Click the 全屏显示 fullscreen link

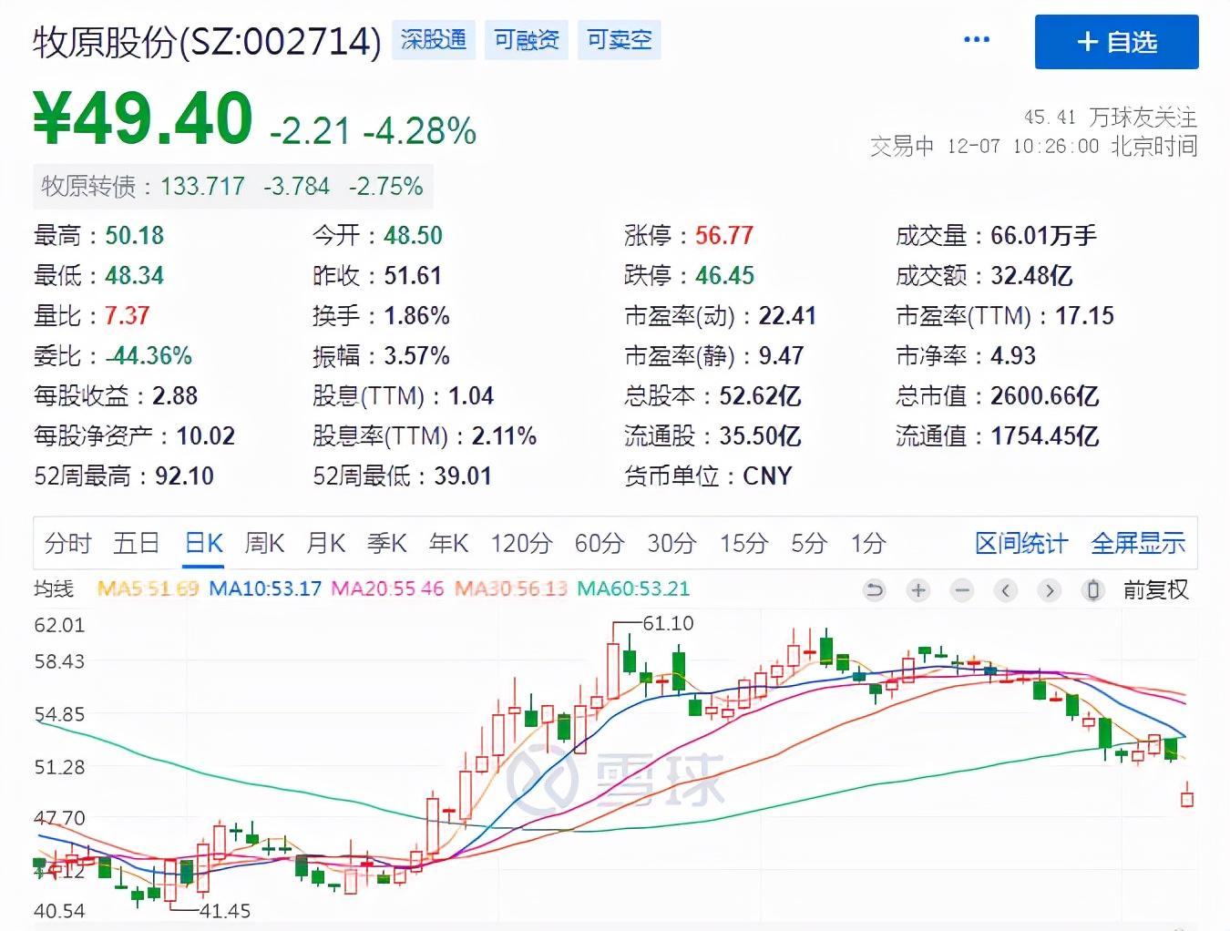[1139, 544]
